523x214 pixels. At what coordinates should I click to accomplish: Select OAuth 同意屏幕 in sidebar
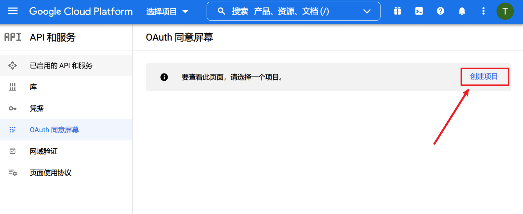pos(66,130)
